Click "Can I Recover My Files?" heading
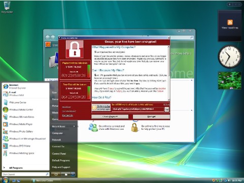The width and height of the screenshot is (244, 183). tap(108, 70)
